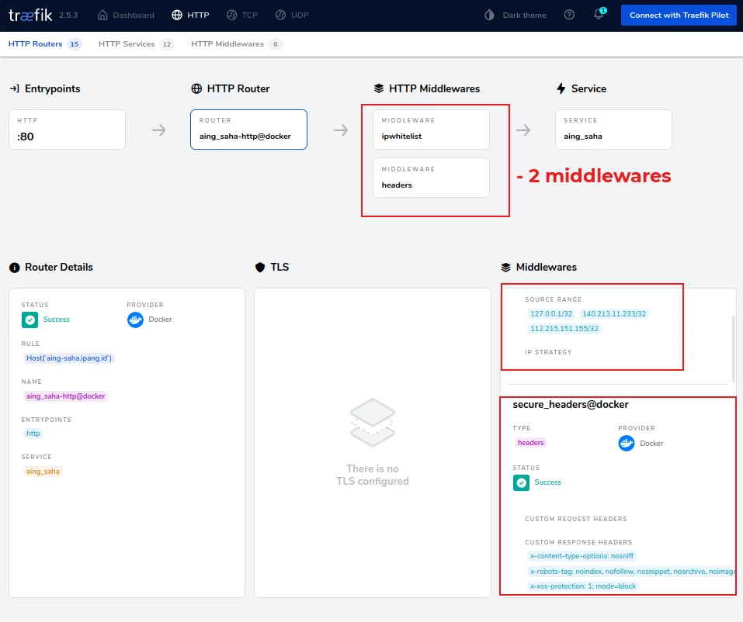
Task: Click the Host rule tag
Action: pyautogui.click(x=68, y=358)
